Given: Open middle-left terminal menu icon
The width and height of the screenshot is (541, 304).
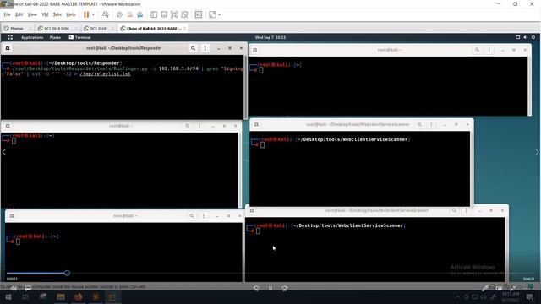Looking at the screenshot, I should [x=199, y=126].
